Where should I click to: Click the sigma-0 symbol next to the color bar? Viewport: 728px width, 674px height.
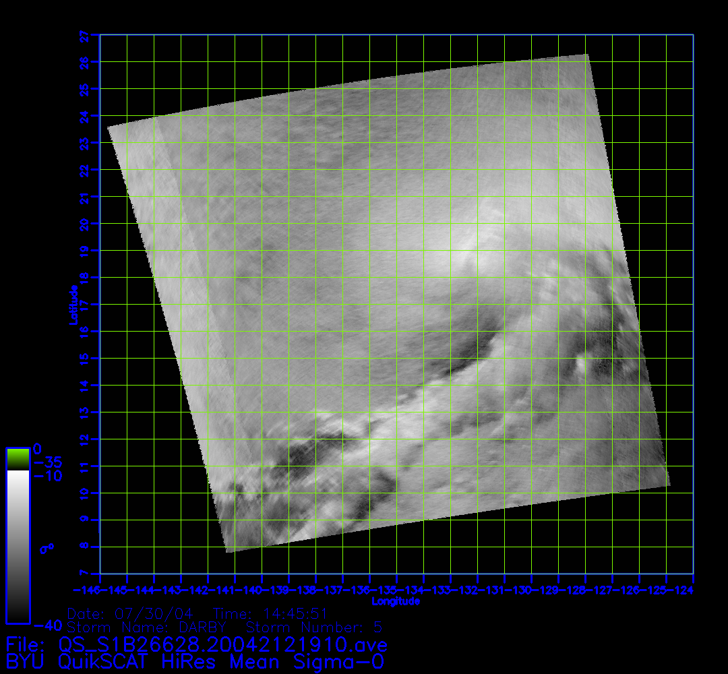click(47, 549)
